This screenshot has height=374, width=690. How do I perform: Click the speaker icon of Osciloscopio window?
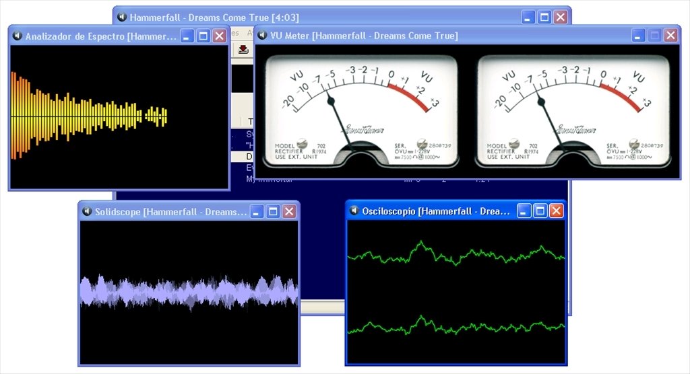click(354, 211)
